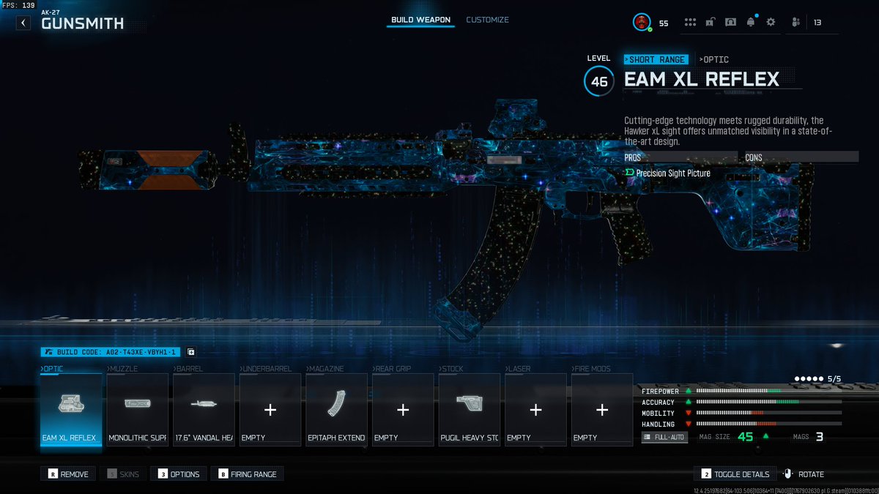Click the ACCURACY stat bar
The width and height of the screenshot is (879, 494).
pos(768,402)
